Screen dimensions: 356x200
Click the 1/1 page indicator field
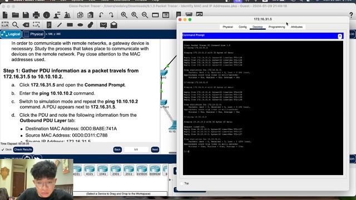(136, 149)
